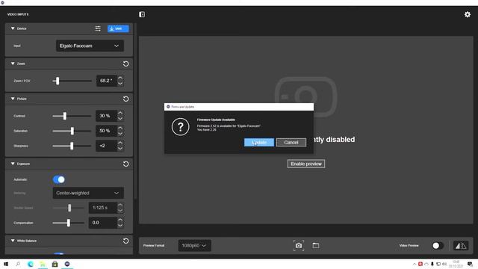Screen dimensions: 478x269
Task: Collapse the sidebar with the panel toggle icon
Action: (x=142, y=14)
